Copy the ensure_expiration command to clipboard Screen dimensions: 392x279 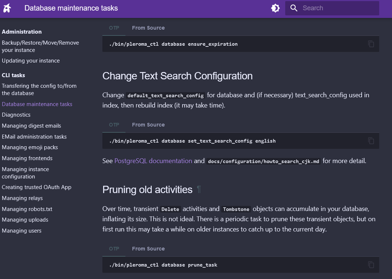point(371,44)
